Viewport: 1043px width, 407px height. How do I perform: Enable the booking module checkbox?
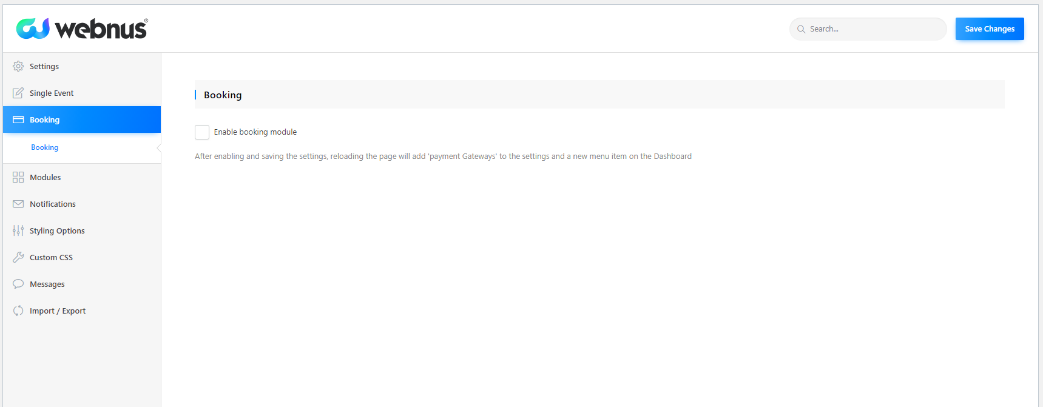(202, 132)
